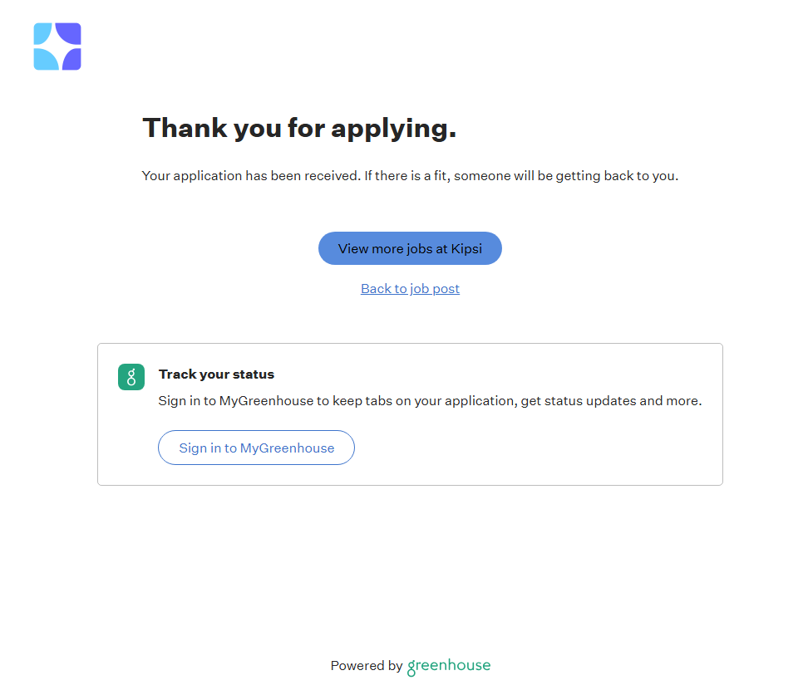Click the bottom-right purple quadrant of the Kipsi logo
Screen dimensions: 808x695
[70, 59]
